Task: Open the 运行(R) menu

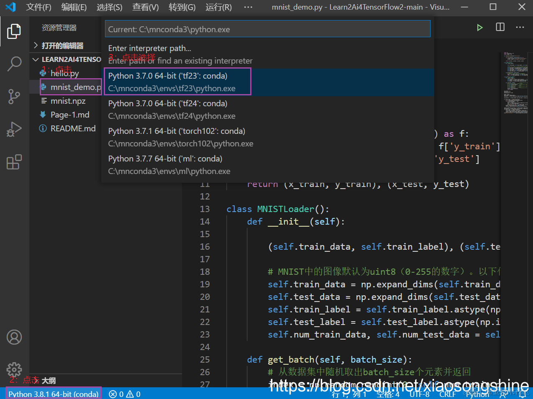Action: point(218,7)
